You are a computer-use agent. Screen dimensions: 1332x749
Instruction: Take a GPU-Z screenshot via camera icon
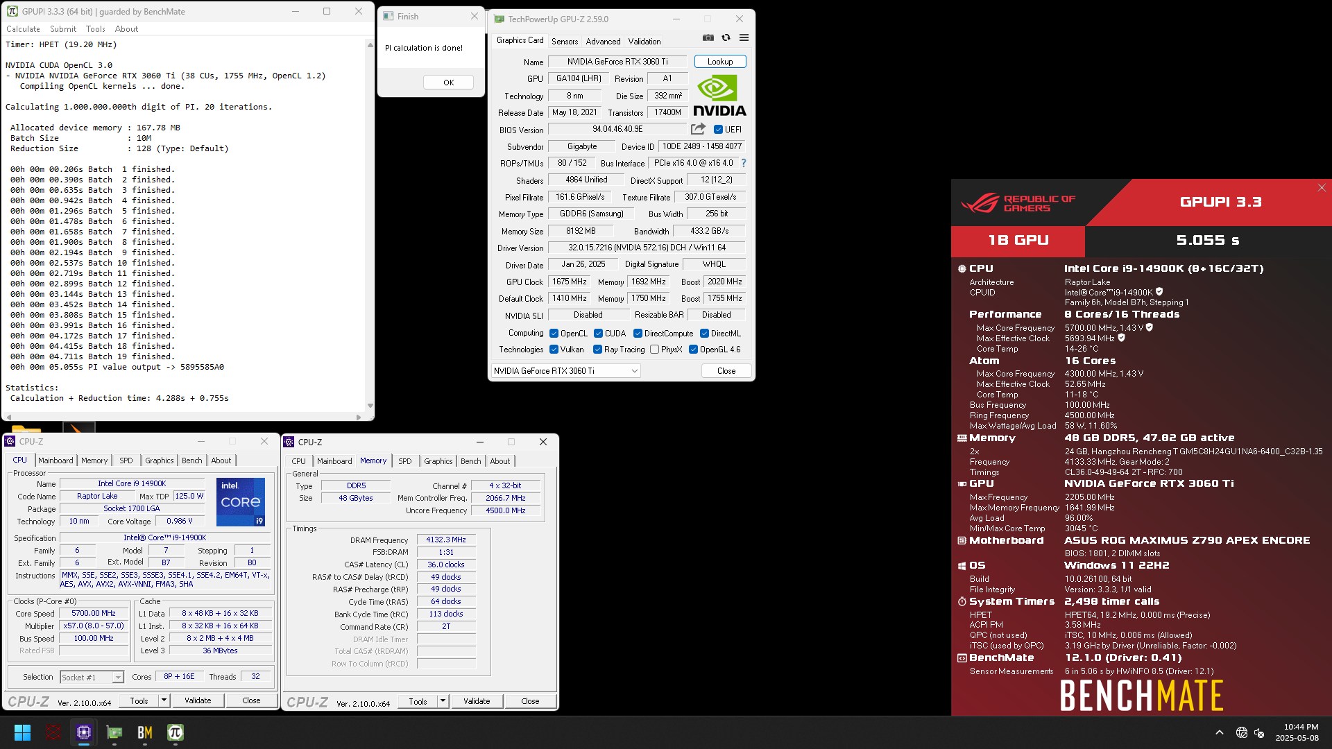[708, 38]
